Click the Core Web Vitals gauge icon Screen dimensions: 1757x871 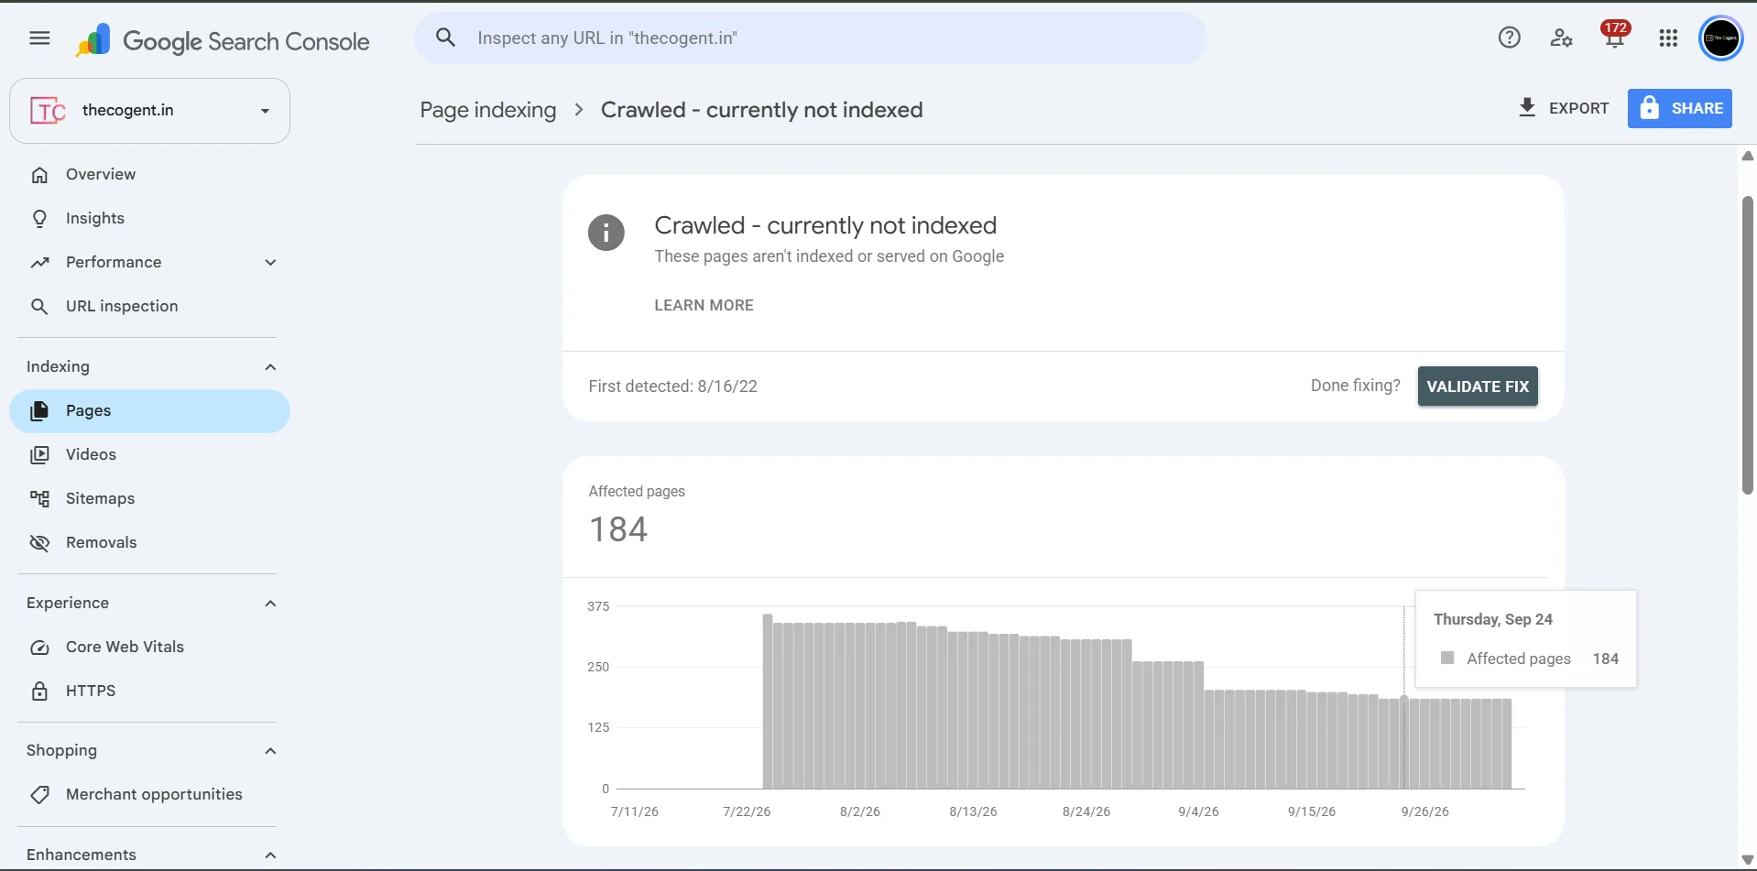pyautogui.click(x=39, y=647)
